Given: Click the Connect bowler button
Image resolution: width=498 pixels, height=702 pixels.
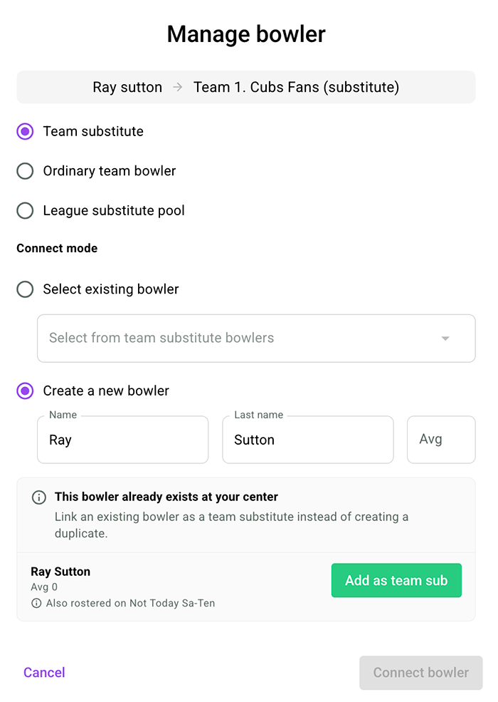Looking at the screenshot, I should 421,673.
